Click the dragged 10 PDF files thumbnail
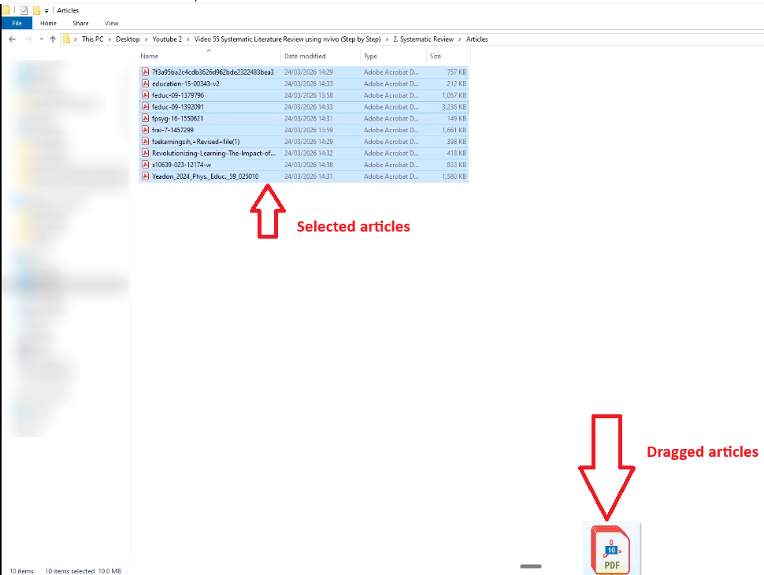Image resolution: width=764 pixels, height=575 pixels. [611, 549]
